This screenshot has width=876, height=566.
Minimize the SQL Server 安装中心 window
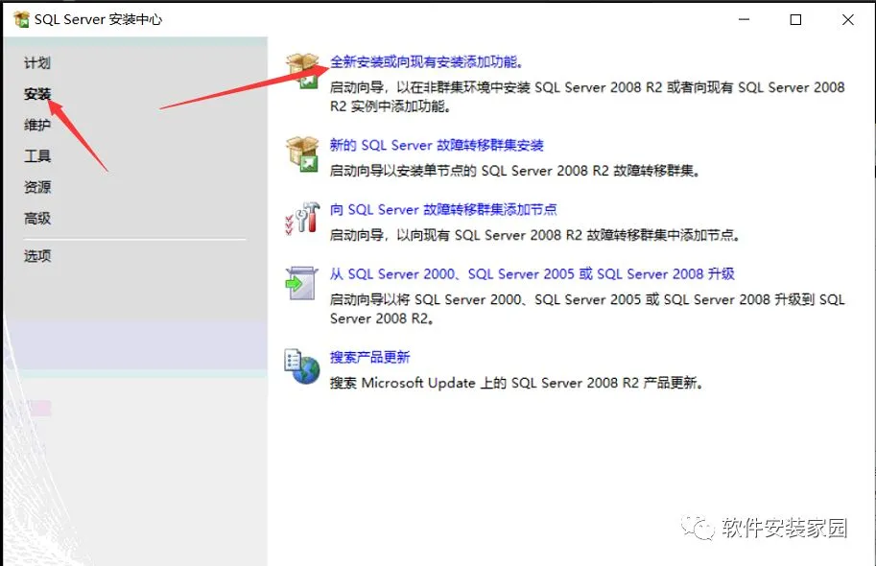(745, 19)
